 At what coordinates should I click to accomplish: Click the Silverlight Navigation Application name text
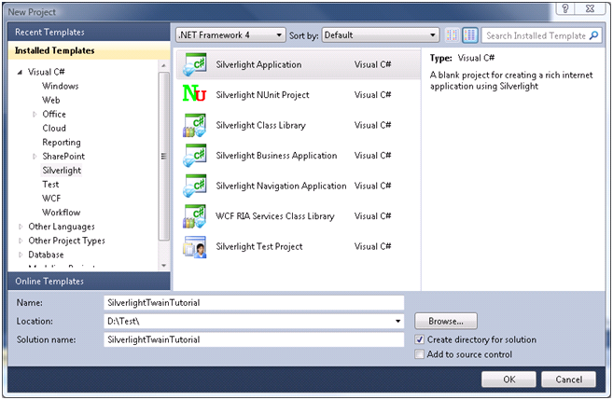[281, 186]
